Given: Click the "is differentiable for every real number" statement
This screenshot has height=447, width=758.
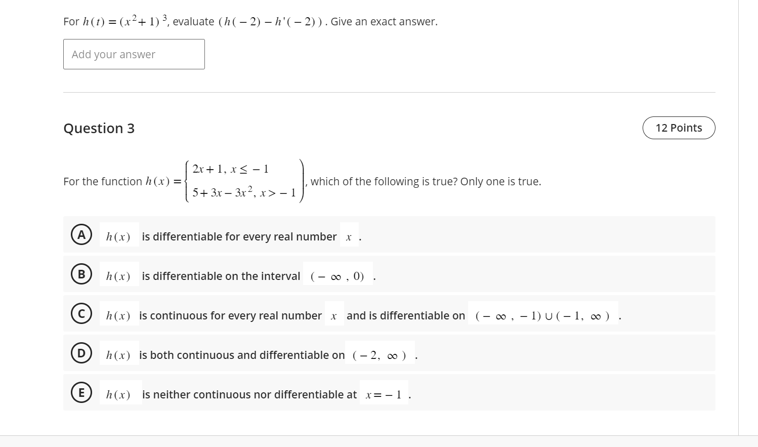Looking at the screenshot, I should pos(239,236).
